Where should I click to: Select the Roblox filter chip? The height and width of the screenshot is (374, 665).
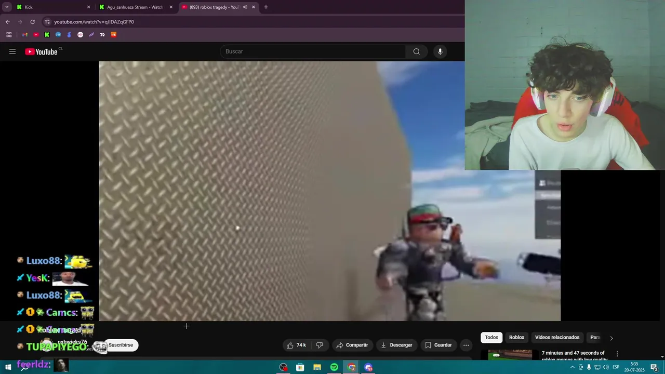pyautogui.click(x=516, y=337)
